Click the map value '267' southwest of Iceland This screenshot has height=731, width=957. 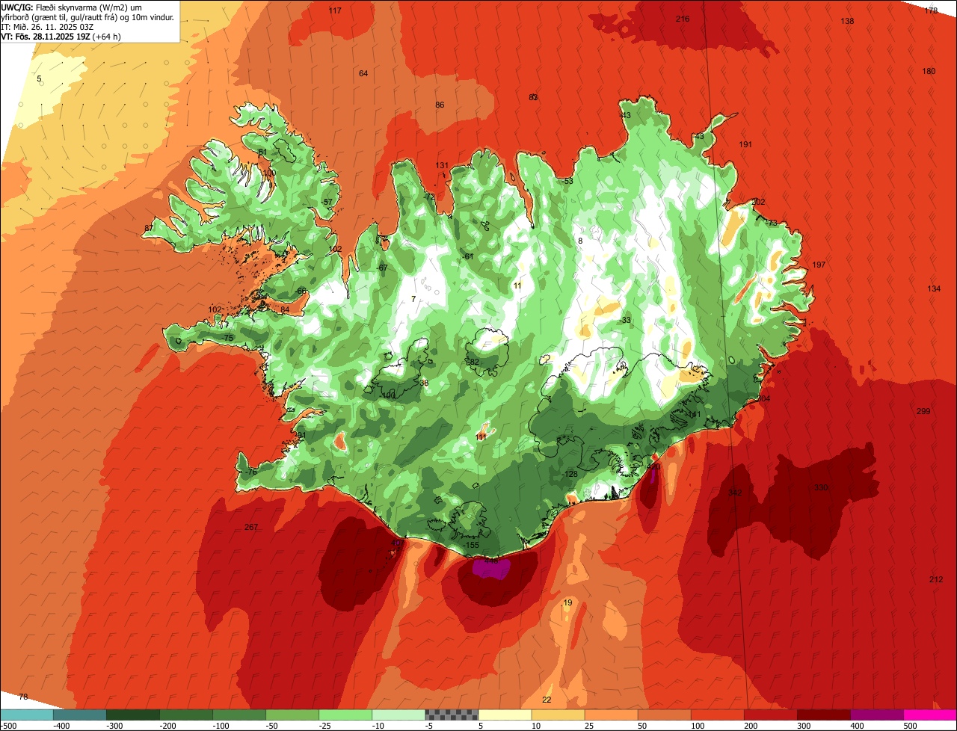[251, 527]
